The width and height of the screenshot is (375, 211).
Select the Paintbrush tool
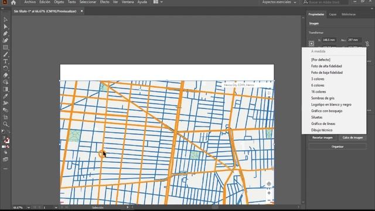[5, 55]
